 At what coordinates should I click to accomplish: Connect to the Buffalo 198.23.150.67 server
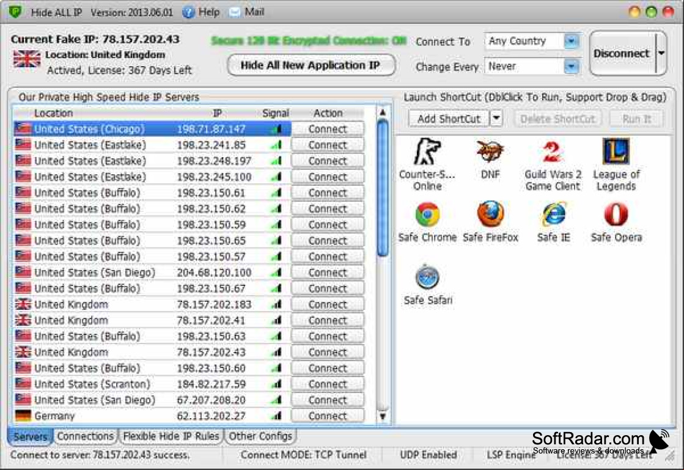328,288
